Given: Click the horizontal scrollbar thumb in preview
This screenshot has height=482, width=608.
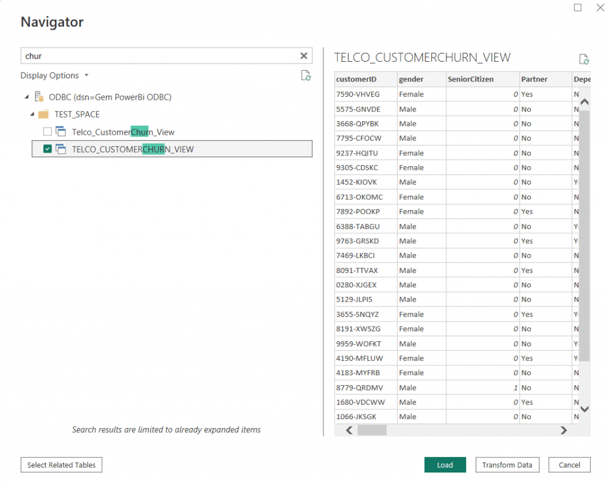Looking at the screenshot, I should [x=372, y=430].
